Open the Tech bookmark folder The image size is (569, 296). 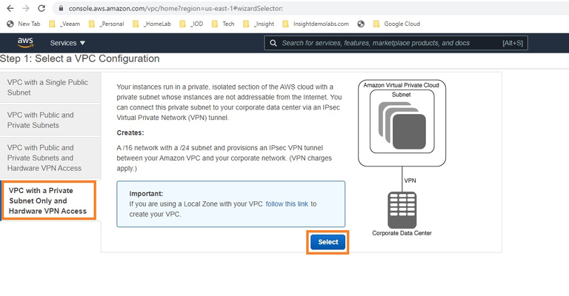222,24
